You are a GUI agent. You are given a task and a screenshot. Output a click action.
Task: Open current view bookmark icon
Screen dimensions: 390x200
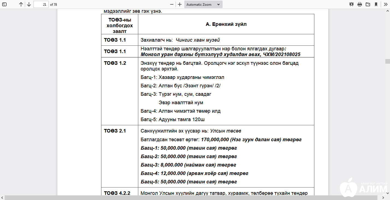(376, 4)
